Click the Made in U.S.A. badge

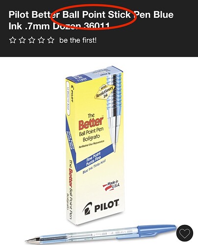coord(111,185)
